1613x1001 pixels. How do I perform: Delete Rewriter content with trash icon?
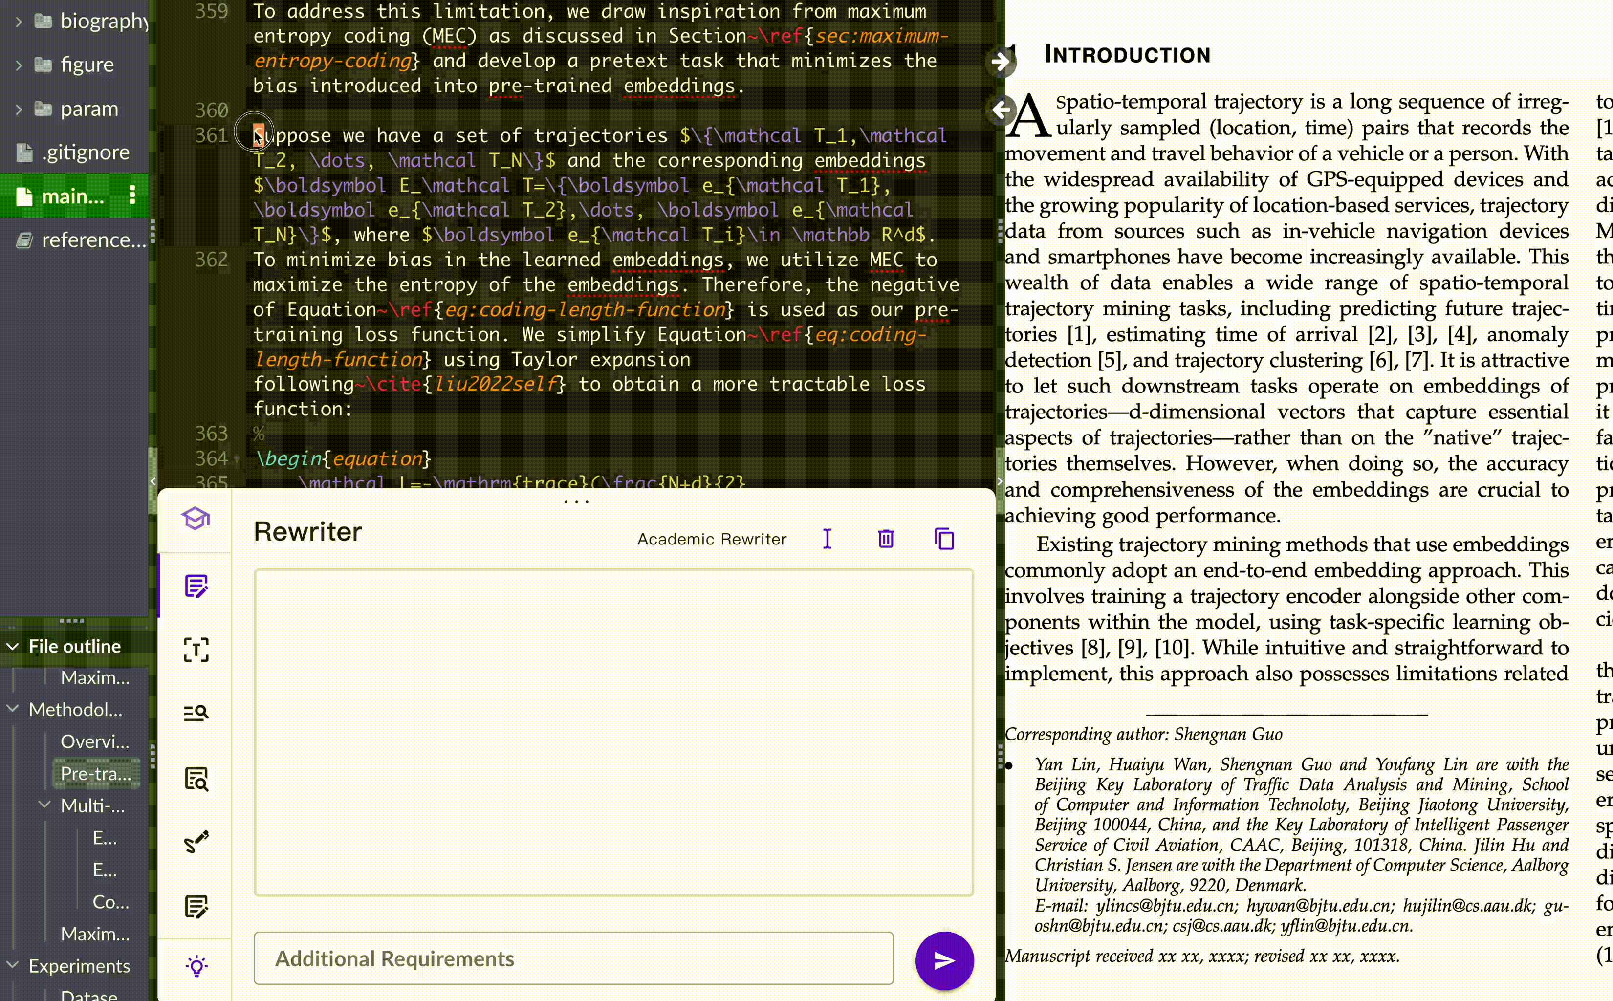[886, 539]
